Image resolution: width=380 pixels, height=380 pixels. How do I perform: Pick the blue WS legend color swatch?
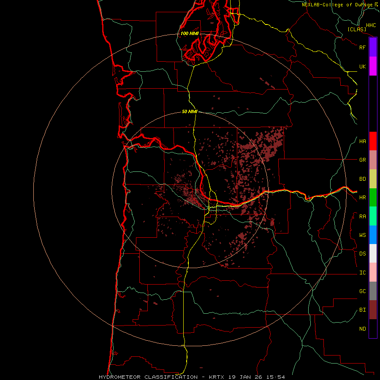click(x=373, y=235)
